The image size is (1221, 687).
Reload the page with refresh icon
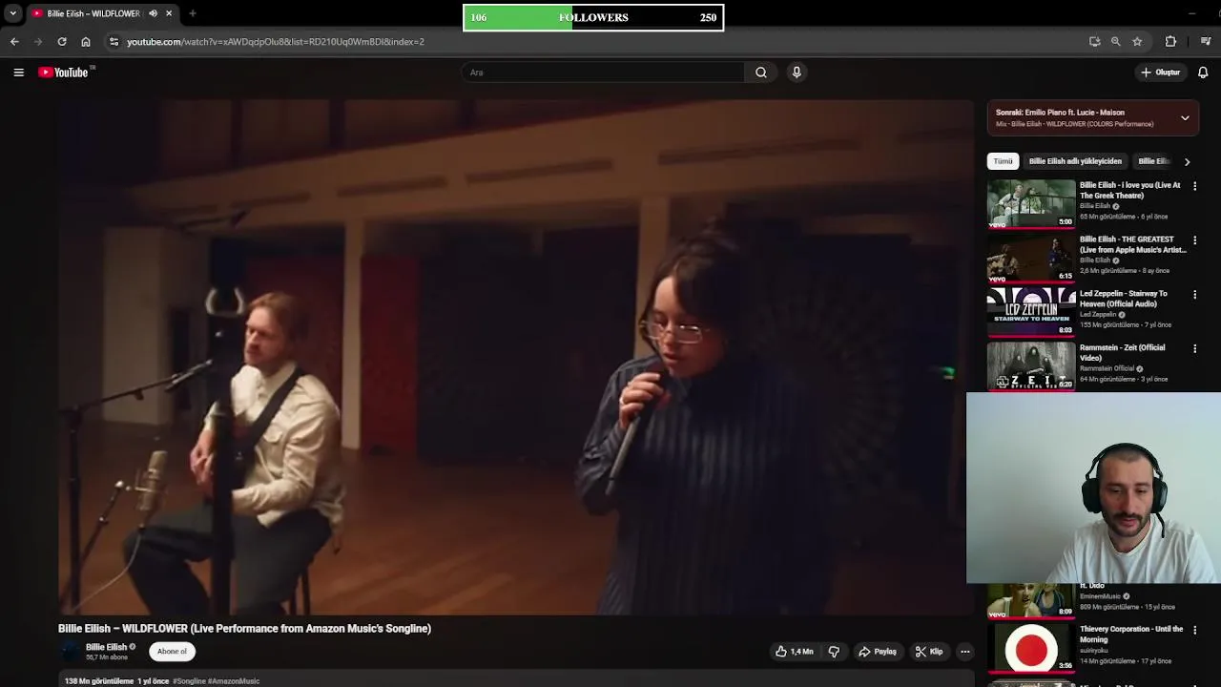click(62, 42)
